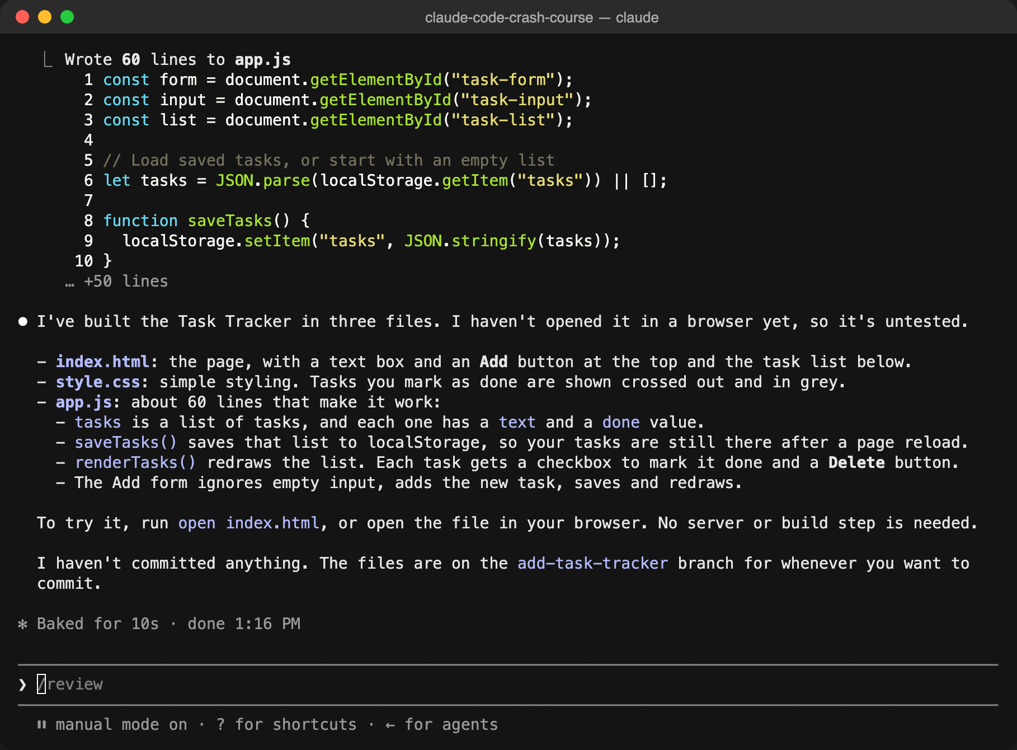Click the pause icon beside manual mode on
1017x750 pixels.
[x=41, y=725]
